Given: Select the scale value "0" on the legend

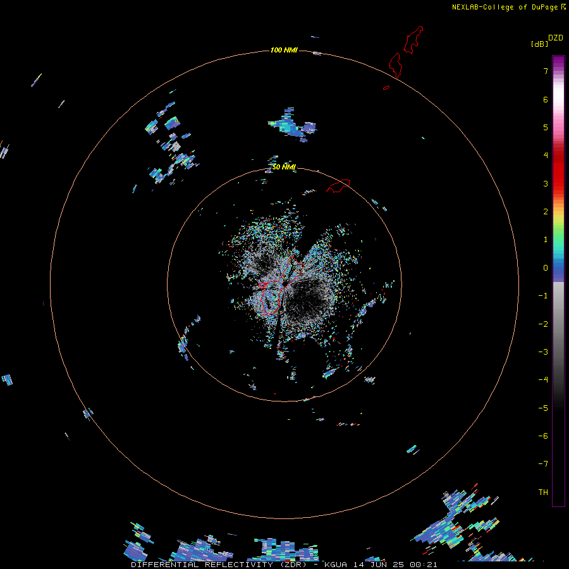Looking at the screenshot, I should 546,268.
